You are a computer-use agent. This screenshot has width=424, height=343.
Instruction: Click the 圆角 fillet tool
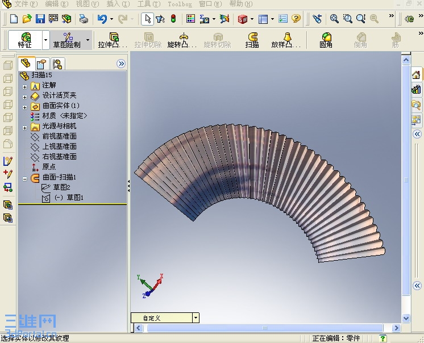[326, 40]
